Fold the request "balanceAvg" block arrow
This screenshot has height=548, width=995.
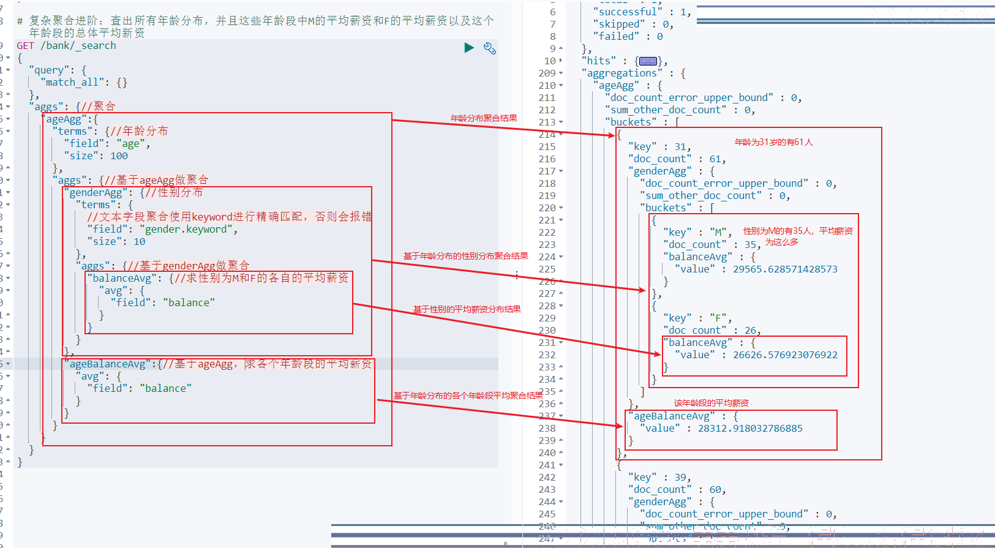[8, 278]
